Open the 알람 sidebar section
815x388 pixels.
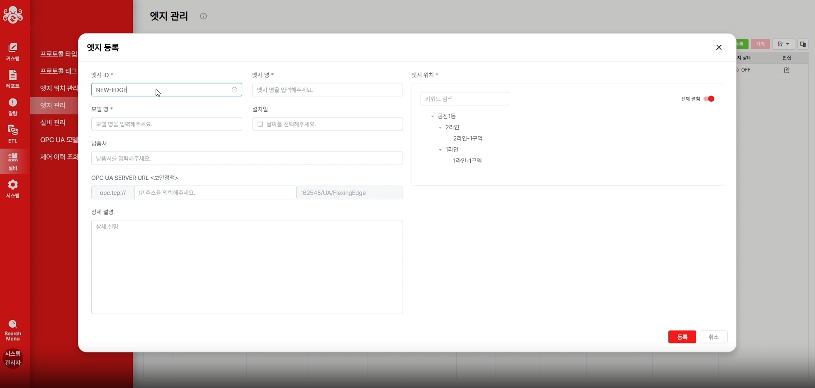(x=13, y=107)
